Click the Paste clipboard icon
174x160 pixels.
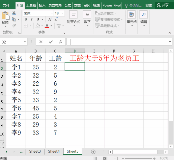[5, 16]
